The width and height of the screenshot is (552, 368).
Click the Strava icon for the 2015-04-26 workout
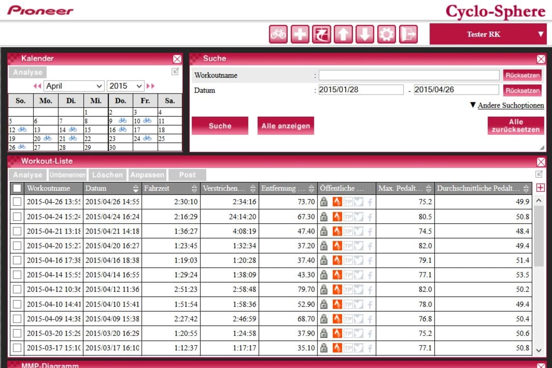tap(337, 202)
